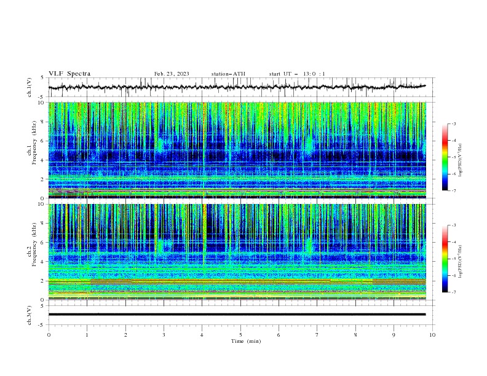Click the log(PSD) label beside ch.2 colorbar
The width and height of the screenshot is (487, 376).
click(x=460, y=262)
